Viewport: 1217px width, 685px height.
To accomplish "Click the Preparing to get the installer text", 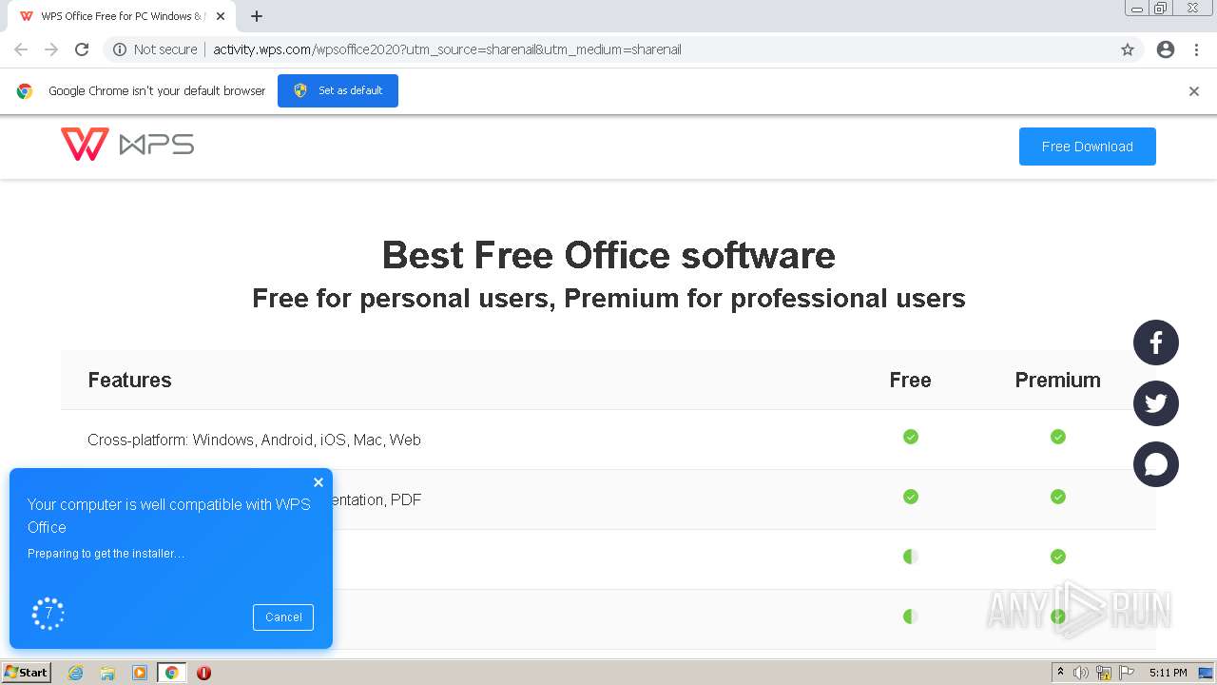I will tap(106, 554).
